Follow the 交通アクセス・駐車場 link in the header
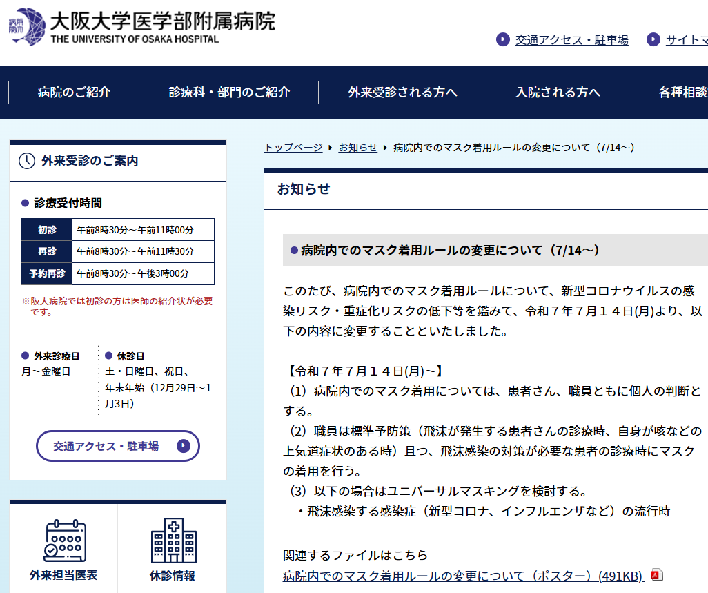This screenshot has width=708, height=593. [571, 40]
